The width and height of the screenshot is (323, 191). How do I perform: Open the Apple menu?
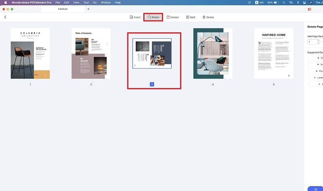click(x=6, y=2)
